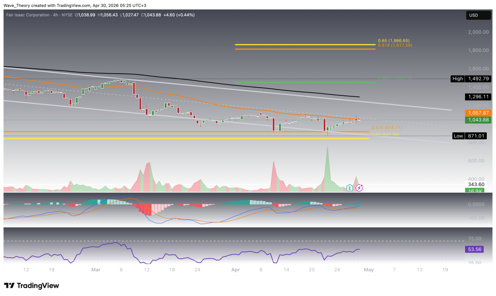The height and width of the screenshot is (296, 496).
Task: Click the TradingView logo at bottom left
Action: pos(31,285)
